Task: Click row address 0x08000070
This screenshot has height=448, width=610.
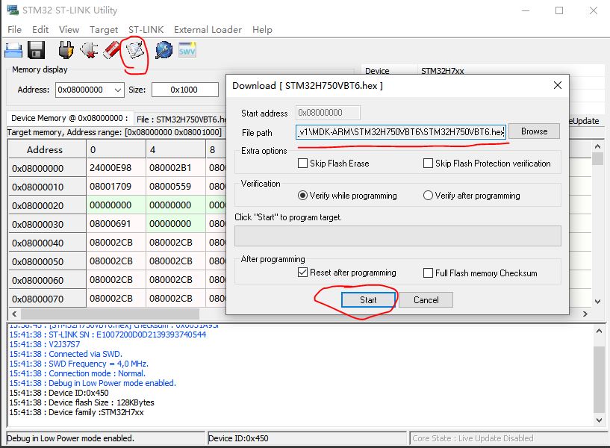Action: coord(47,299)
